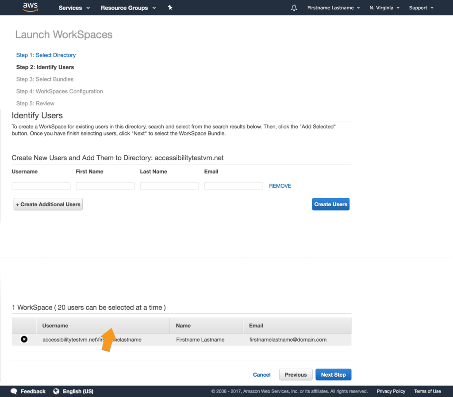
Task: Click the globe language icon
Action: click(56, 391)
